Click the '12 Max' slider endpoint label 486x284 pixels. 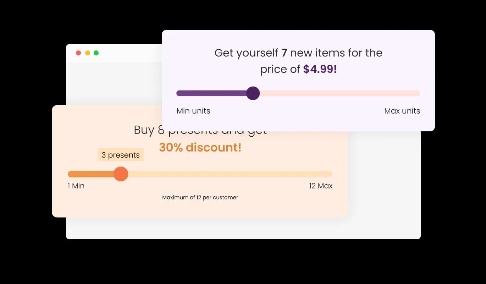320,185
